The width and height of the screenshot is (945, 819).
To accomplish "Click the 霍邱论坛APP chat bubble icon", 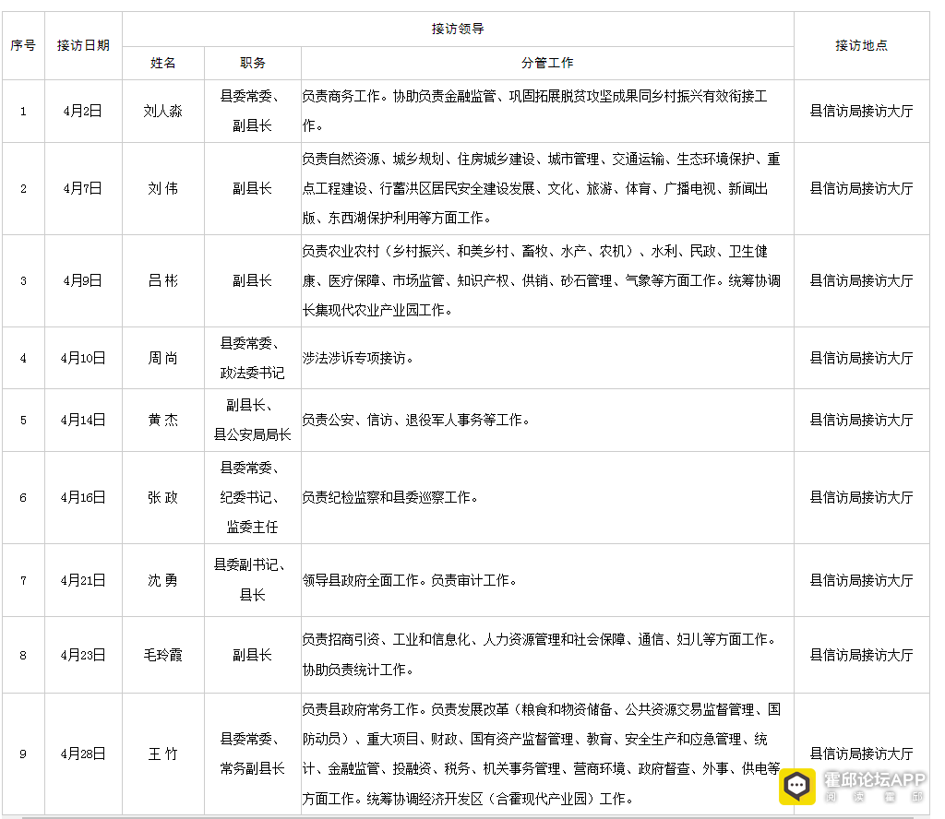I will click(796, 786).
